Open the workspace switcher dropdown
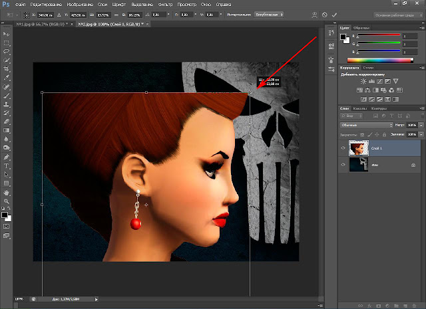 click(398, 15)
